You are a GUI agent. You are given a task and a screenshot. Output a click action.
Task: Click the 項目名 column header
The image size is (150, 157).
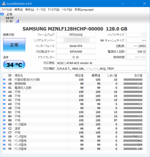19,76
